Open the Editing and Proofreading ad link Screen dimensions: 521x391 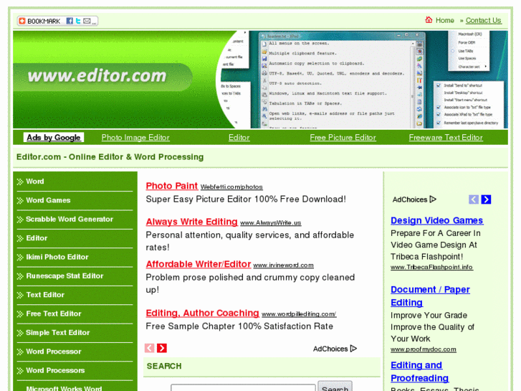[x=420, y=372]
